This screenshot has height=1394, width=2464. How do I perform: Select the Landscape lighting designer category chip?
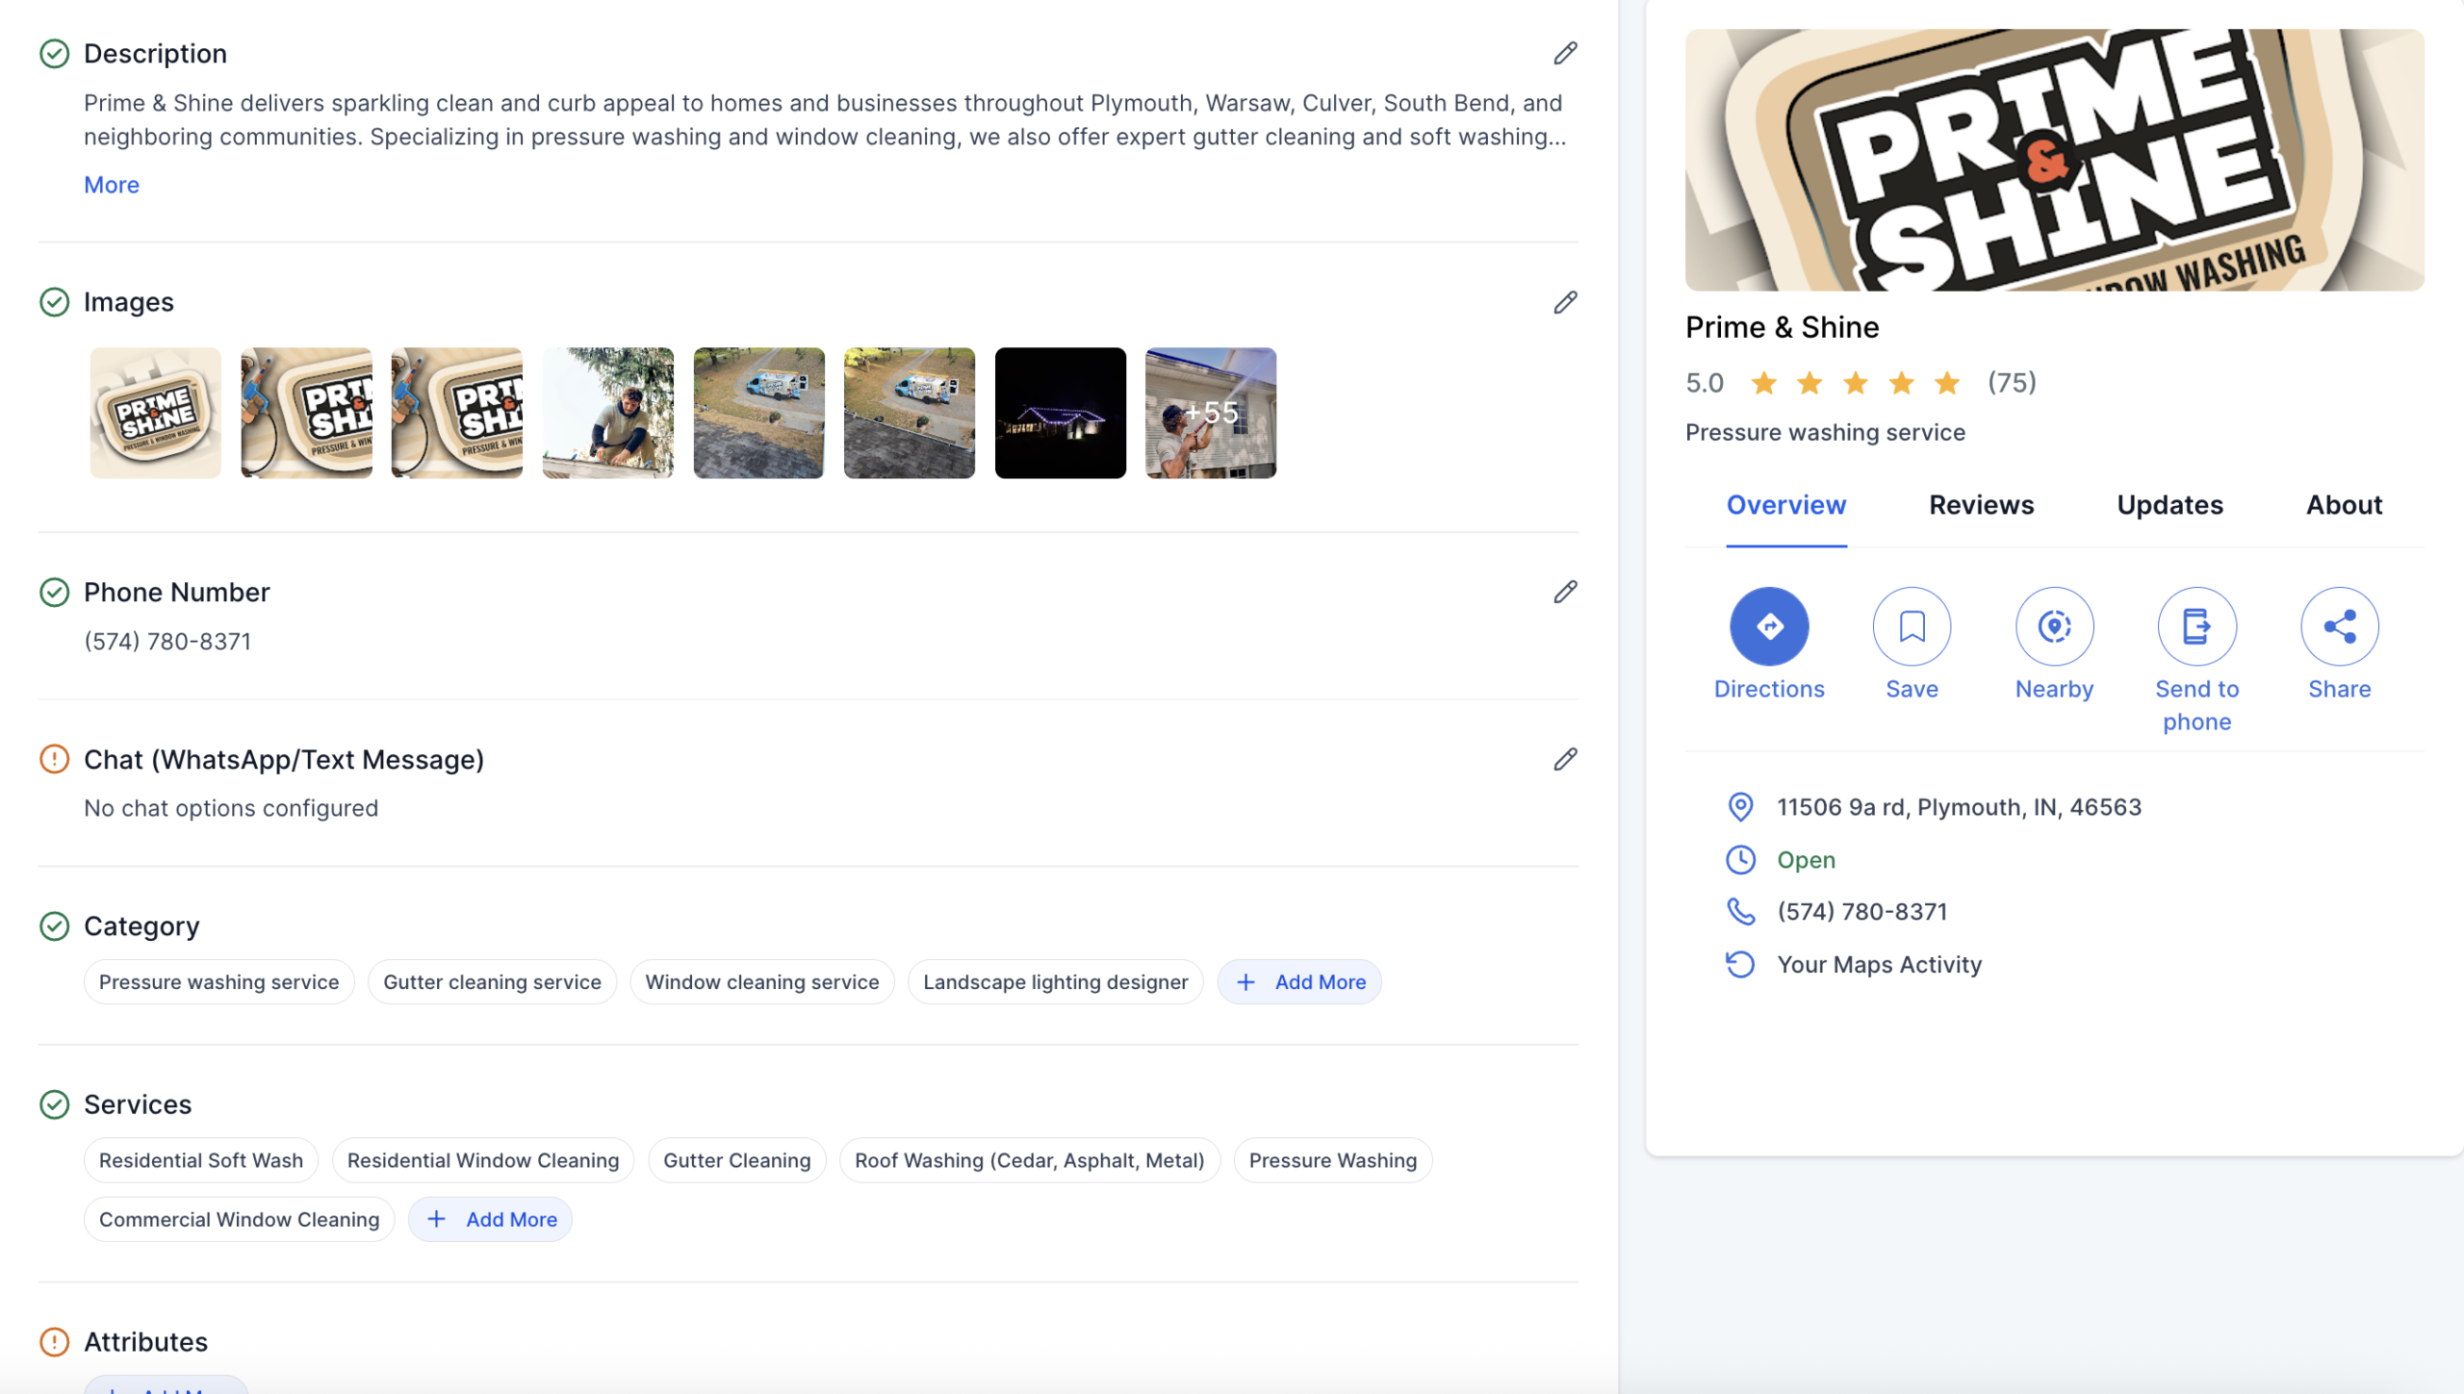1055,982
